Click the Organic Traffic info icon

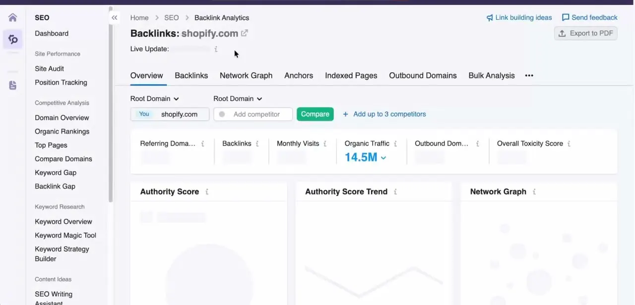(395, 144)
